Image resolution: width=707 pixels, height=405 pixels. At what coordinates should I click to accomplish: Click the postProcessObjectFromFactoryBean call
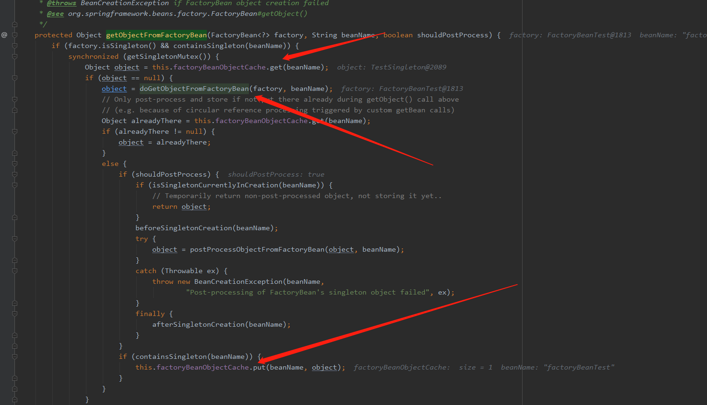tap(257, 249)
